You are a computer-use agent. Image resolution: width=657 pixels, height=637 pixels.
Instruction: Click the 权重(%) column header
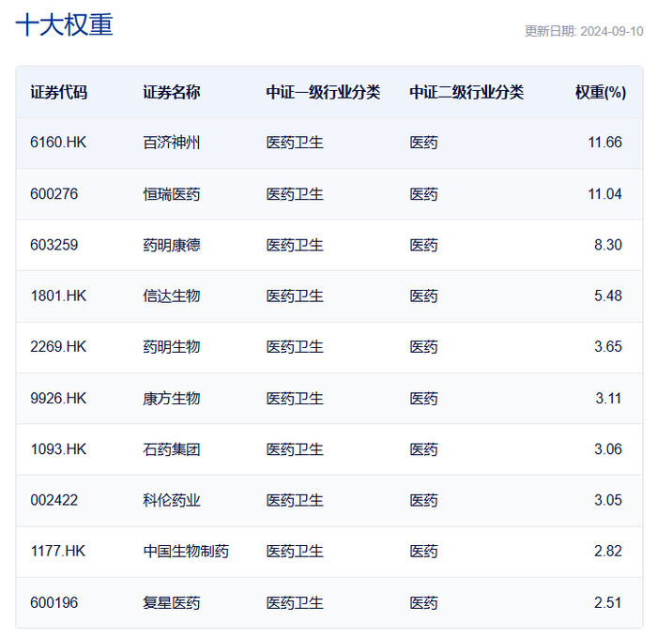click(x=601, y=92)
